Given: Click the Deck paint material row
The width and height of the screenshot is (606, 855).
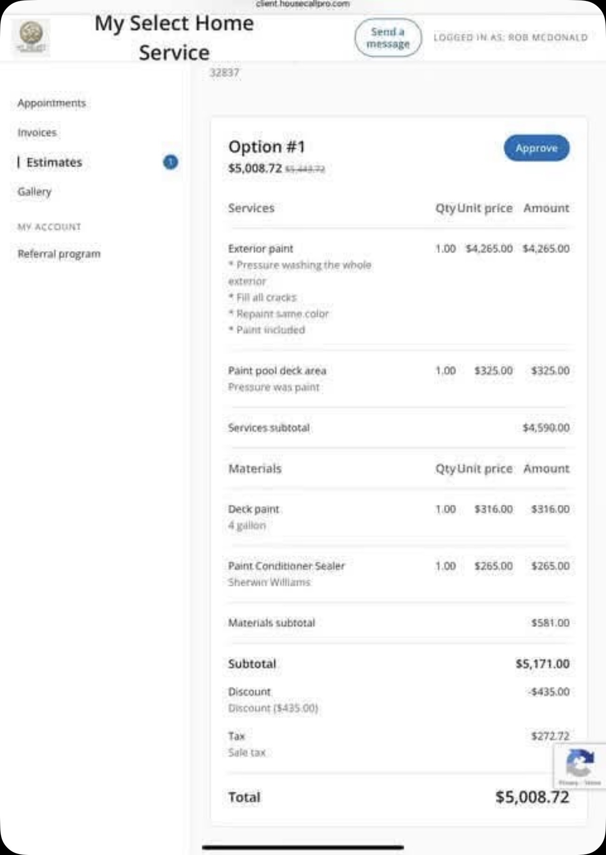Looking at the screenshot, I should pos(254,509).
